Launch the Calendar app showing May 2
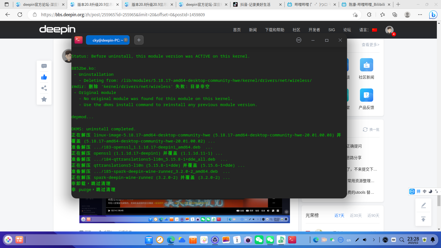The width and height of the screenshot is (441, 248). tap(237, 240)
